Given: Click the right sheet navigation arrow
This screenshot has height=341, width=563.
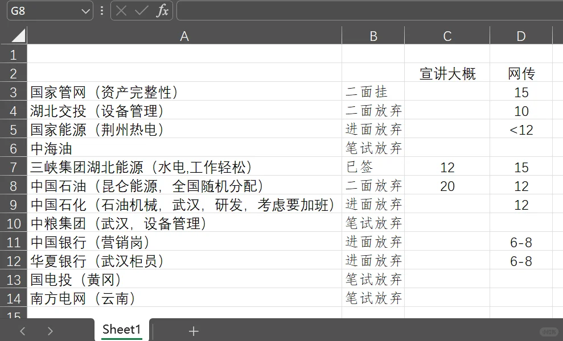Looking at the screenshot, I should (50, 331).
